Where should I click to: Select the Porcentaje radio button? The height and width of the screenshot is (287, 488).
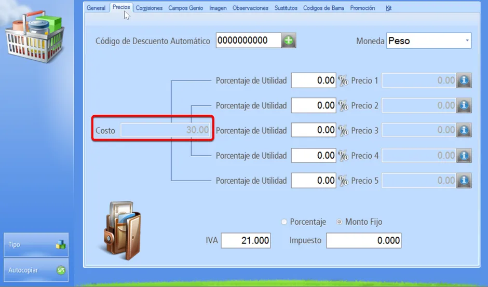pyautogui.click(x=284, y=222)
